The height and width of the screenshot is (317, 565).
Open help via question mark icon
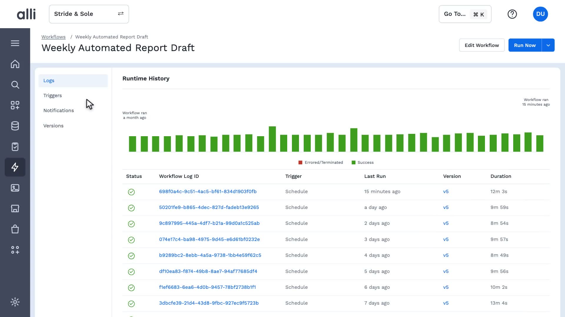point(512,14)
